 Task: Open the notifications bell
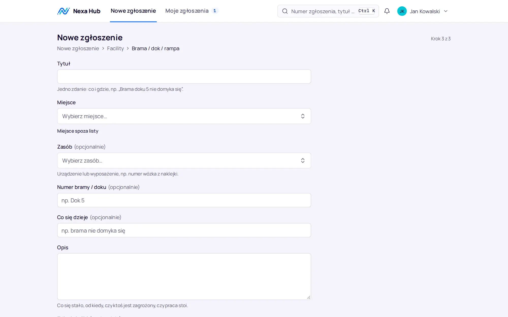pos(387,11)
